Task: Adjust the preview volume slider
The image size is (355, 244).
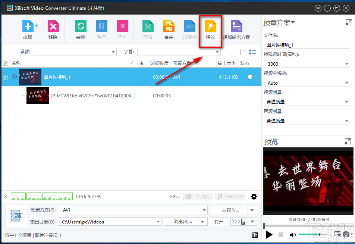Action: coord(310,234)
